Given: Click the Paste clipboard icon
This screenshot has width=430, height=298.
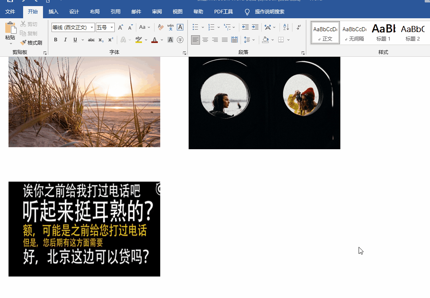Looking at the screenshot, I should tap(11, 28).
